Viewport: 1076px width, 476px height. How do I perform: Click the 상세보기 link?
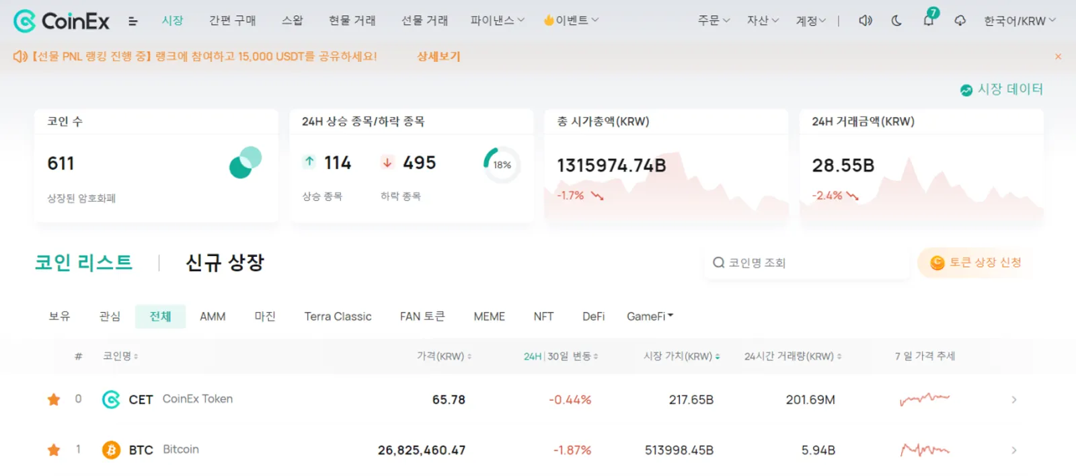438,56
